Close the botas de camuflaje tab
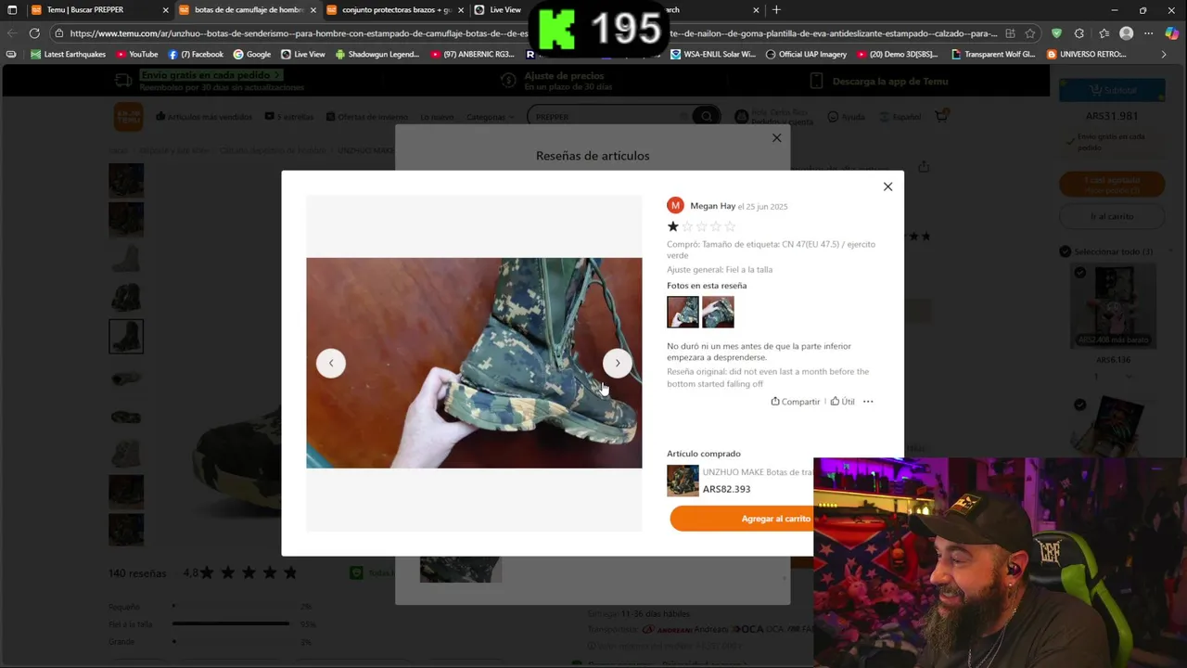1187x668 pixels. pyautogui.click(x=313, y=10)
